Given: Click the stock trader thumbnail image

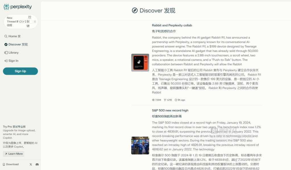Looking at the screenshot, I should click(x=140, y=146).
